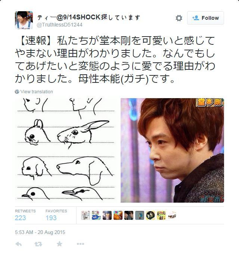Open the @TruthlessD51244 handle
The image size is (239, 259).
59,25
